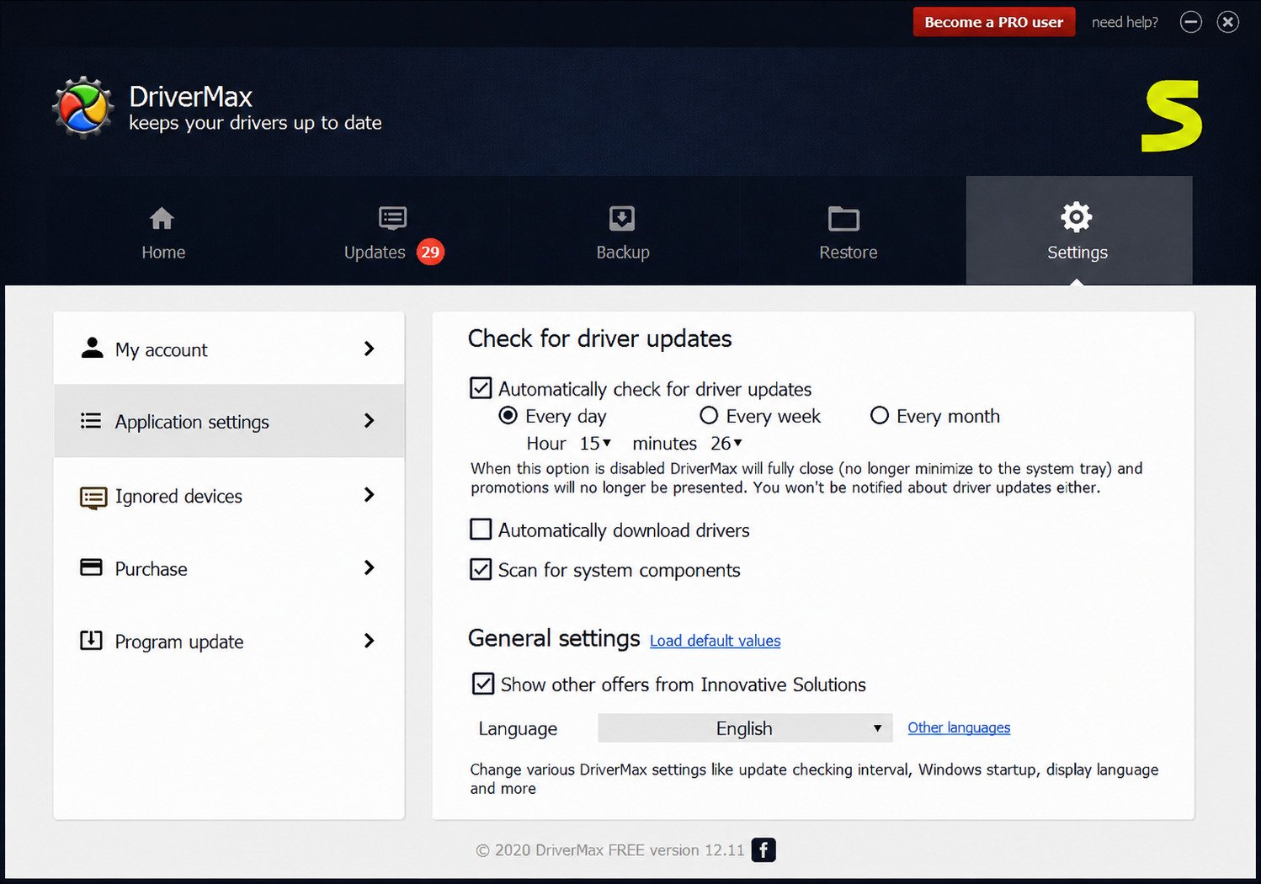Expand Program update chevron arrow
1261x884 pixels.
pyautogui.click(x=369, y=641)
